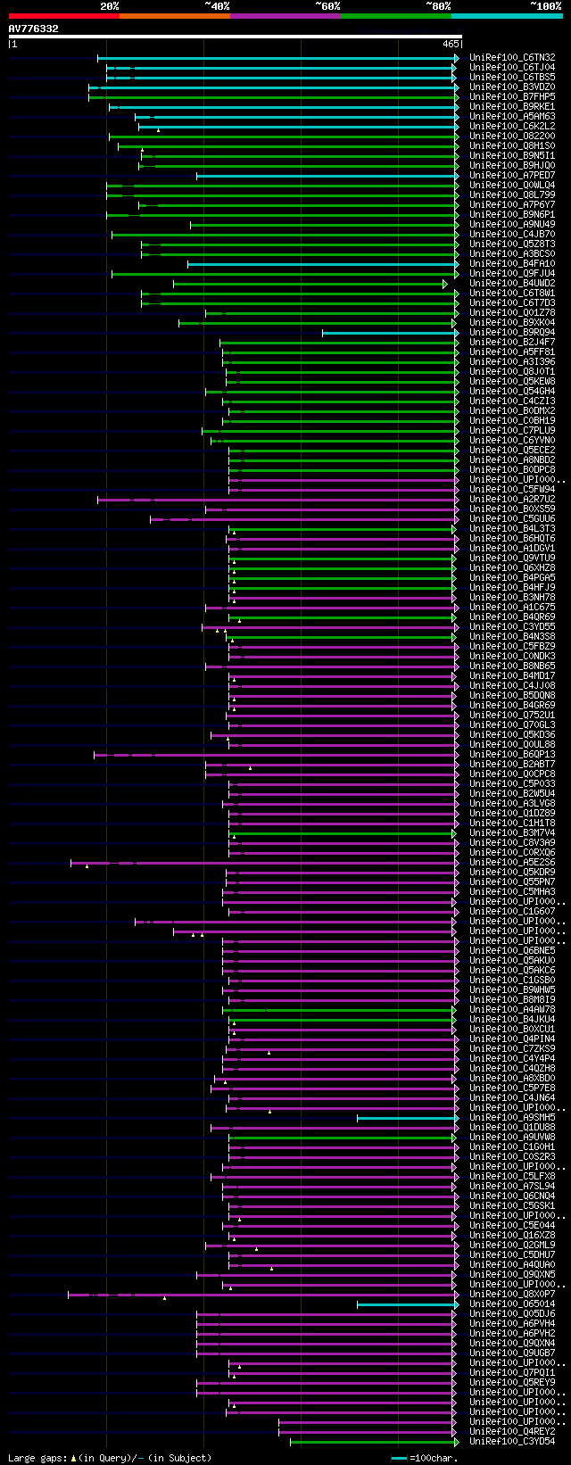571x1465 pixels.
Task: Click label UniRef100_B4L3T3
Action: [512, 529]
